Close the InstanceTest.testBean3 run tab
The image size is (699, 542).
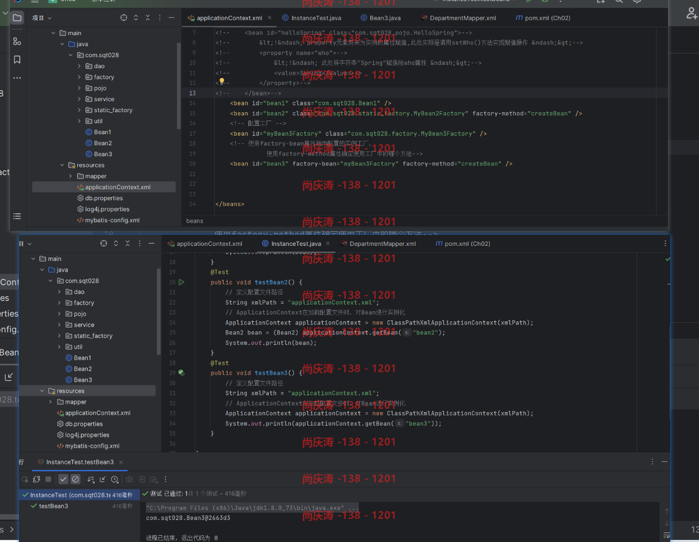click(x=121, y=462)
